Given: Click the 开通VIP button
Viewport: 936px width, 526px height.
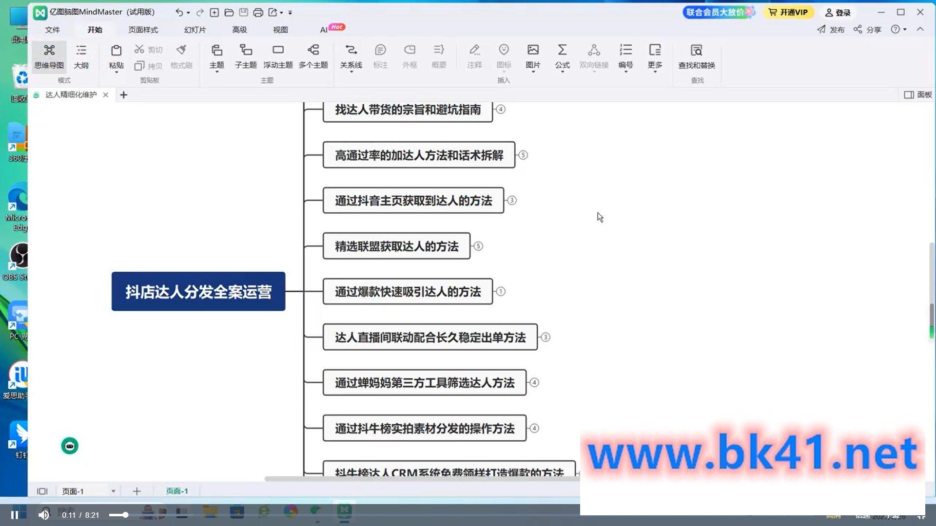Looking at the screenshot, I should [788, 12].
